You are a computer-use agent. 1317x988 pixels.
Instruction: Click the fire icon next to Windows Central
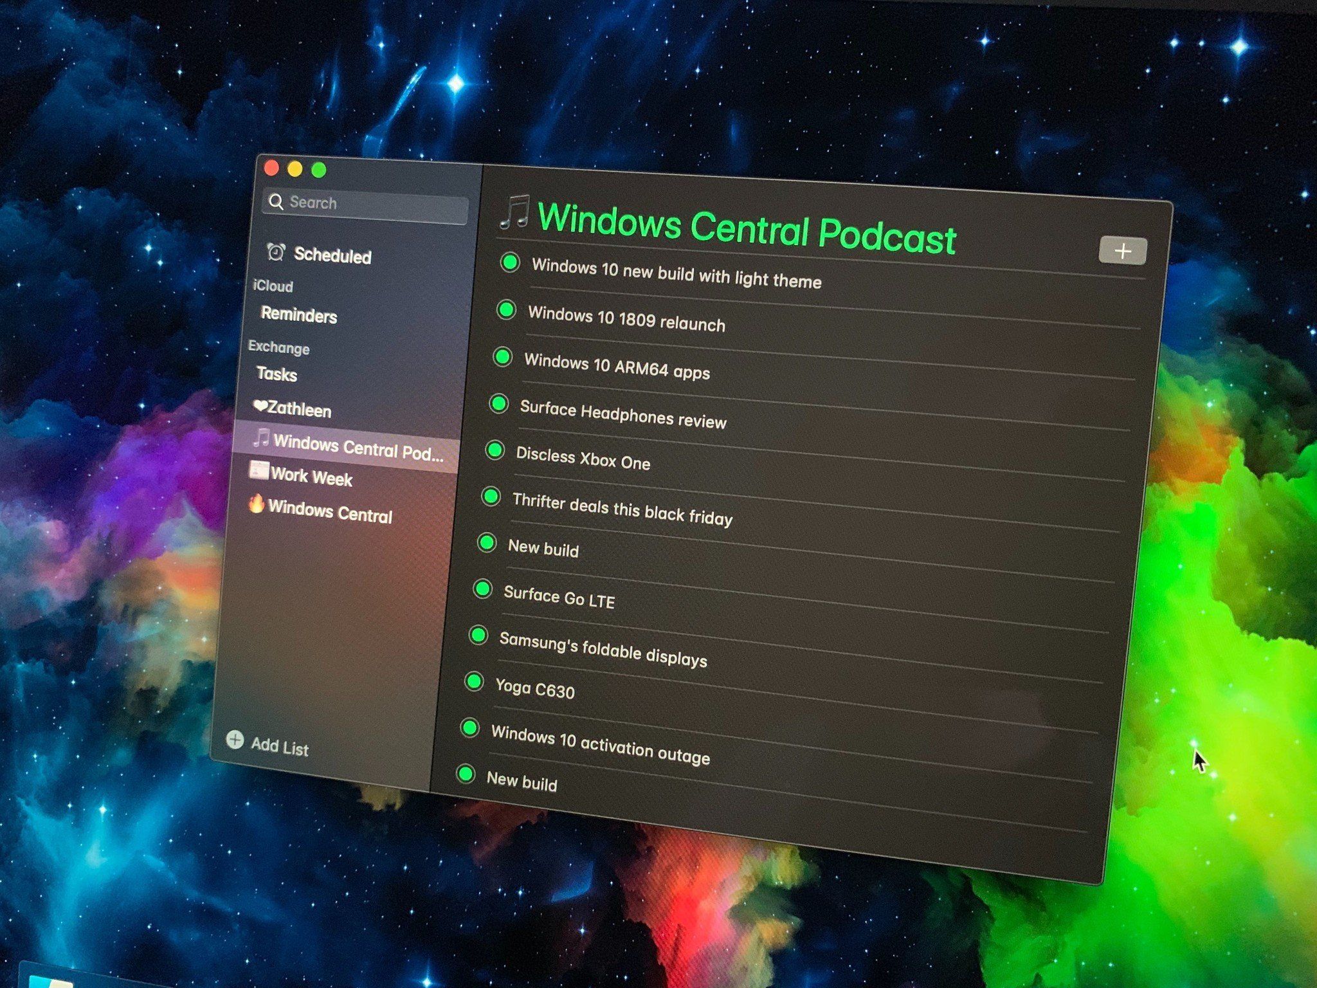coord(257,503)
